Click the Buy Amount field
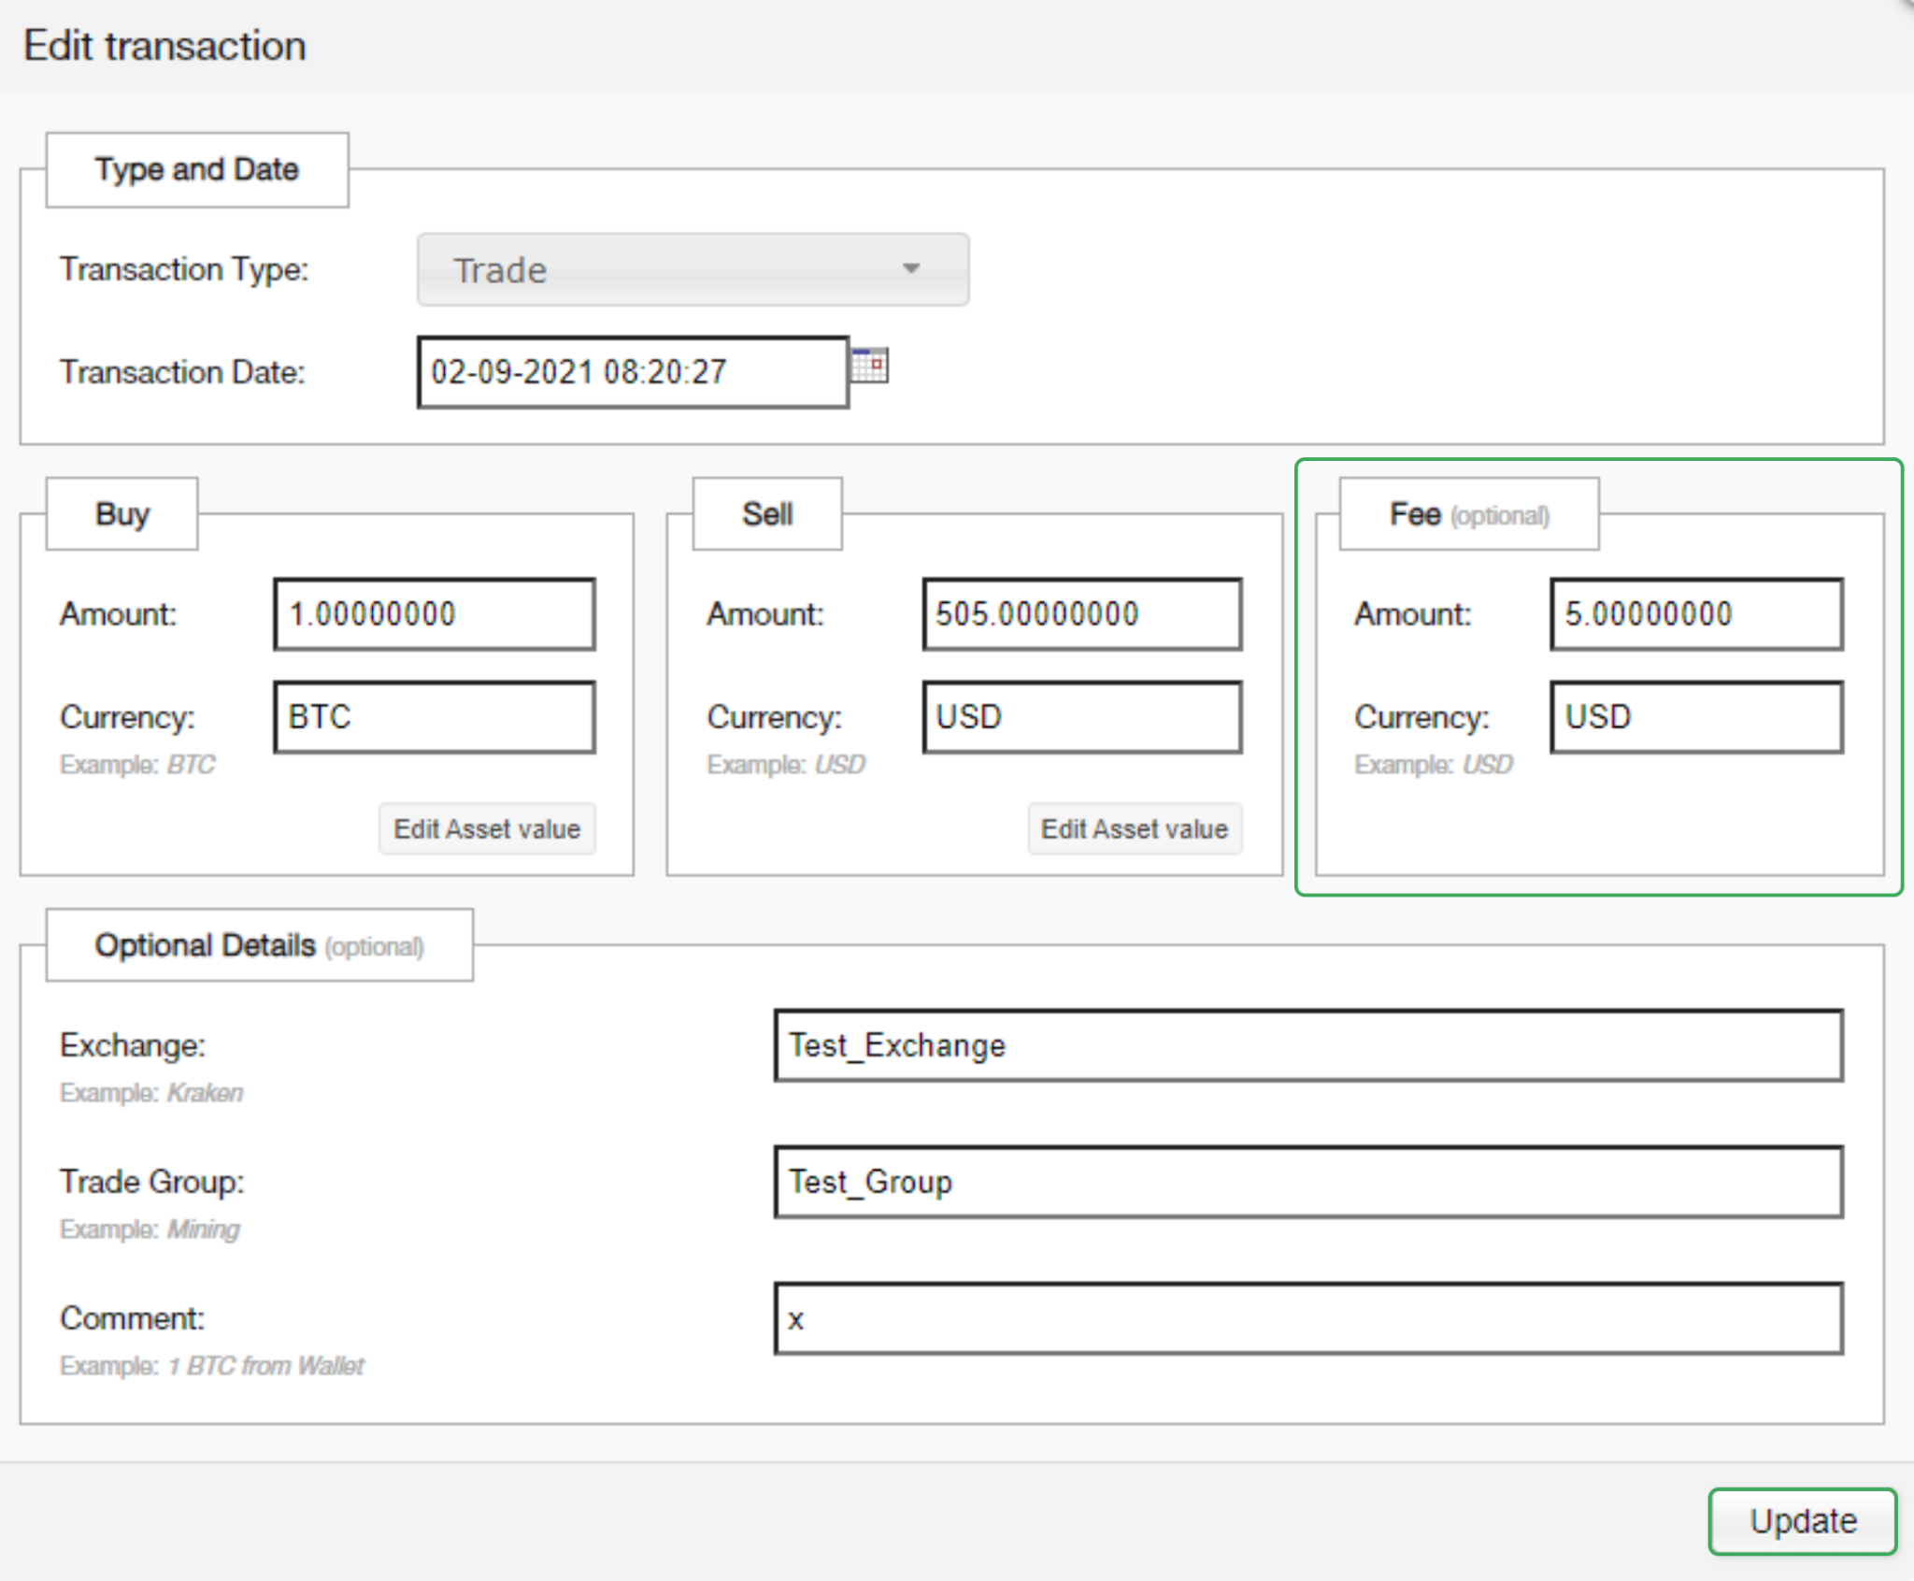1914x1581 pixels. pos(434,614)
